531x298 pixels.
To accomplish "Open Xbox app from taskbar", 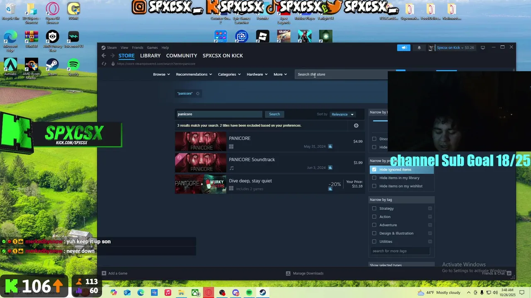I will (x=195, y=293).
